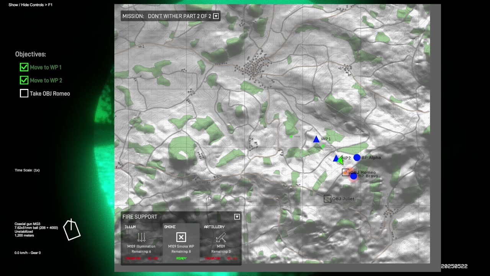
Task: Click the OBJ Romeo square objective marker
Action: (346, 172)
